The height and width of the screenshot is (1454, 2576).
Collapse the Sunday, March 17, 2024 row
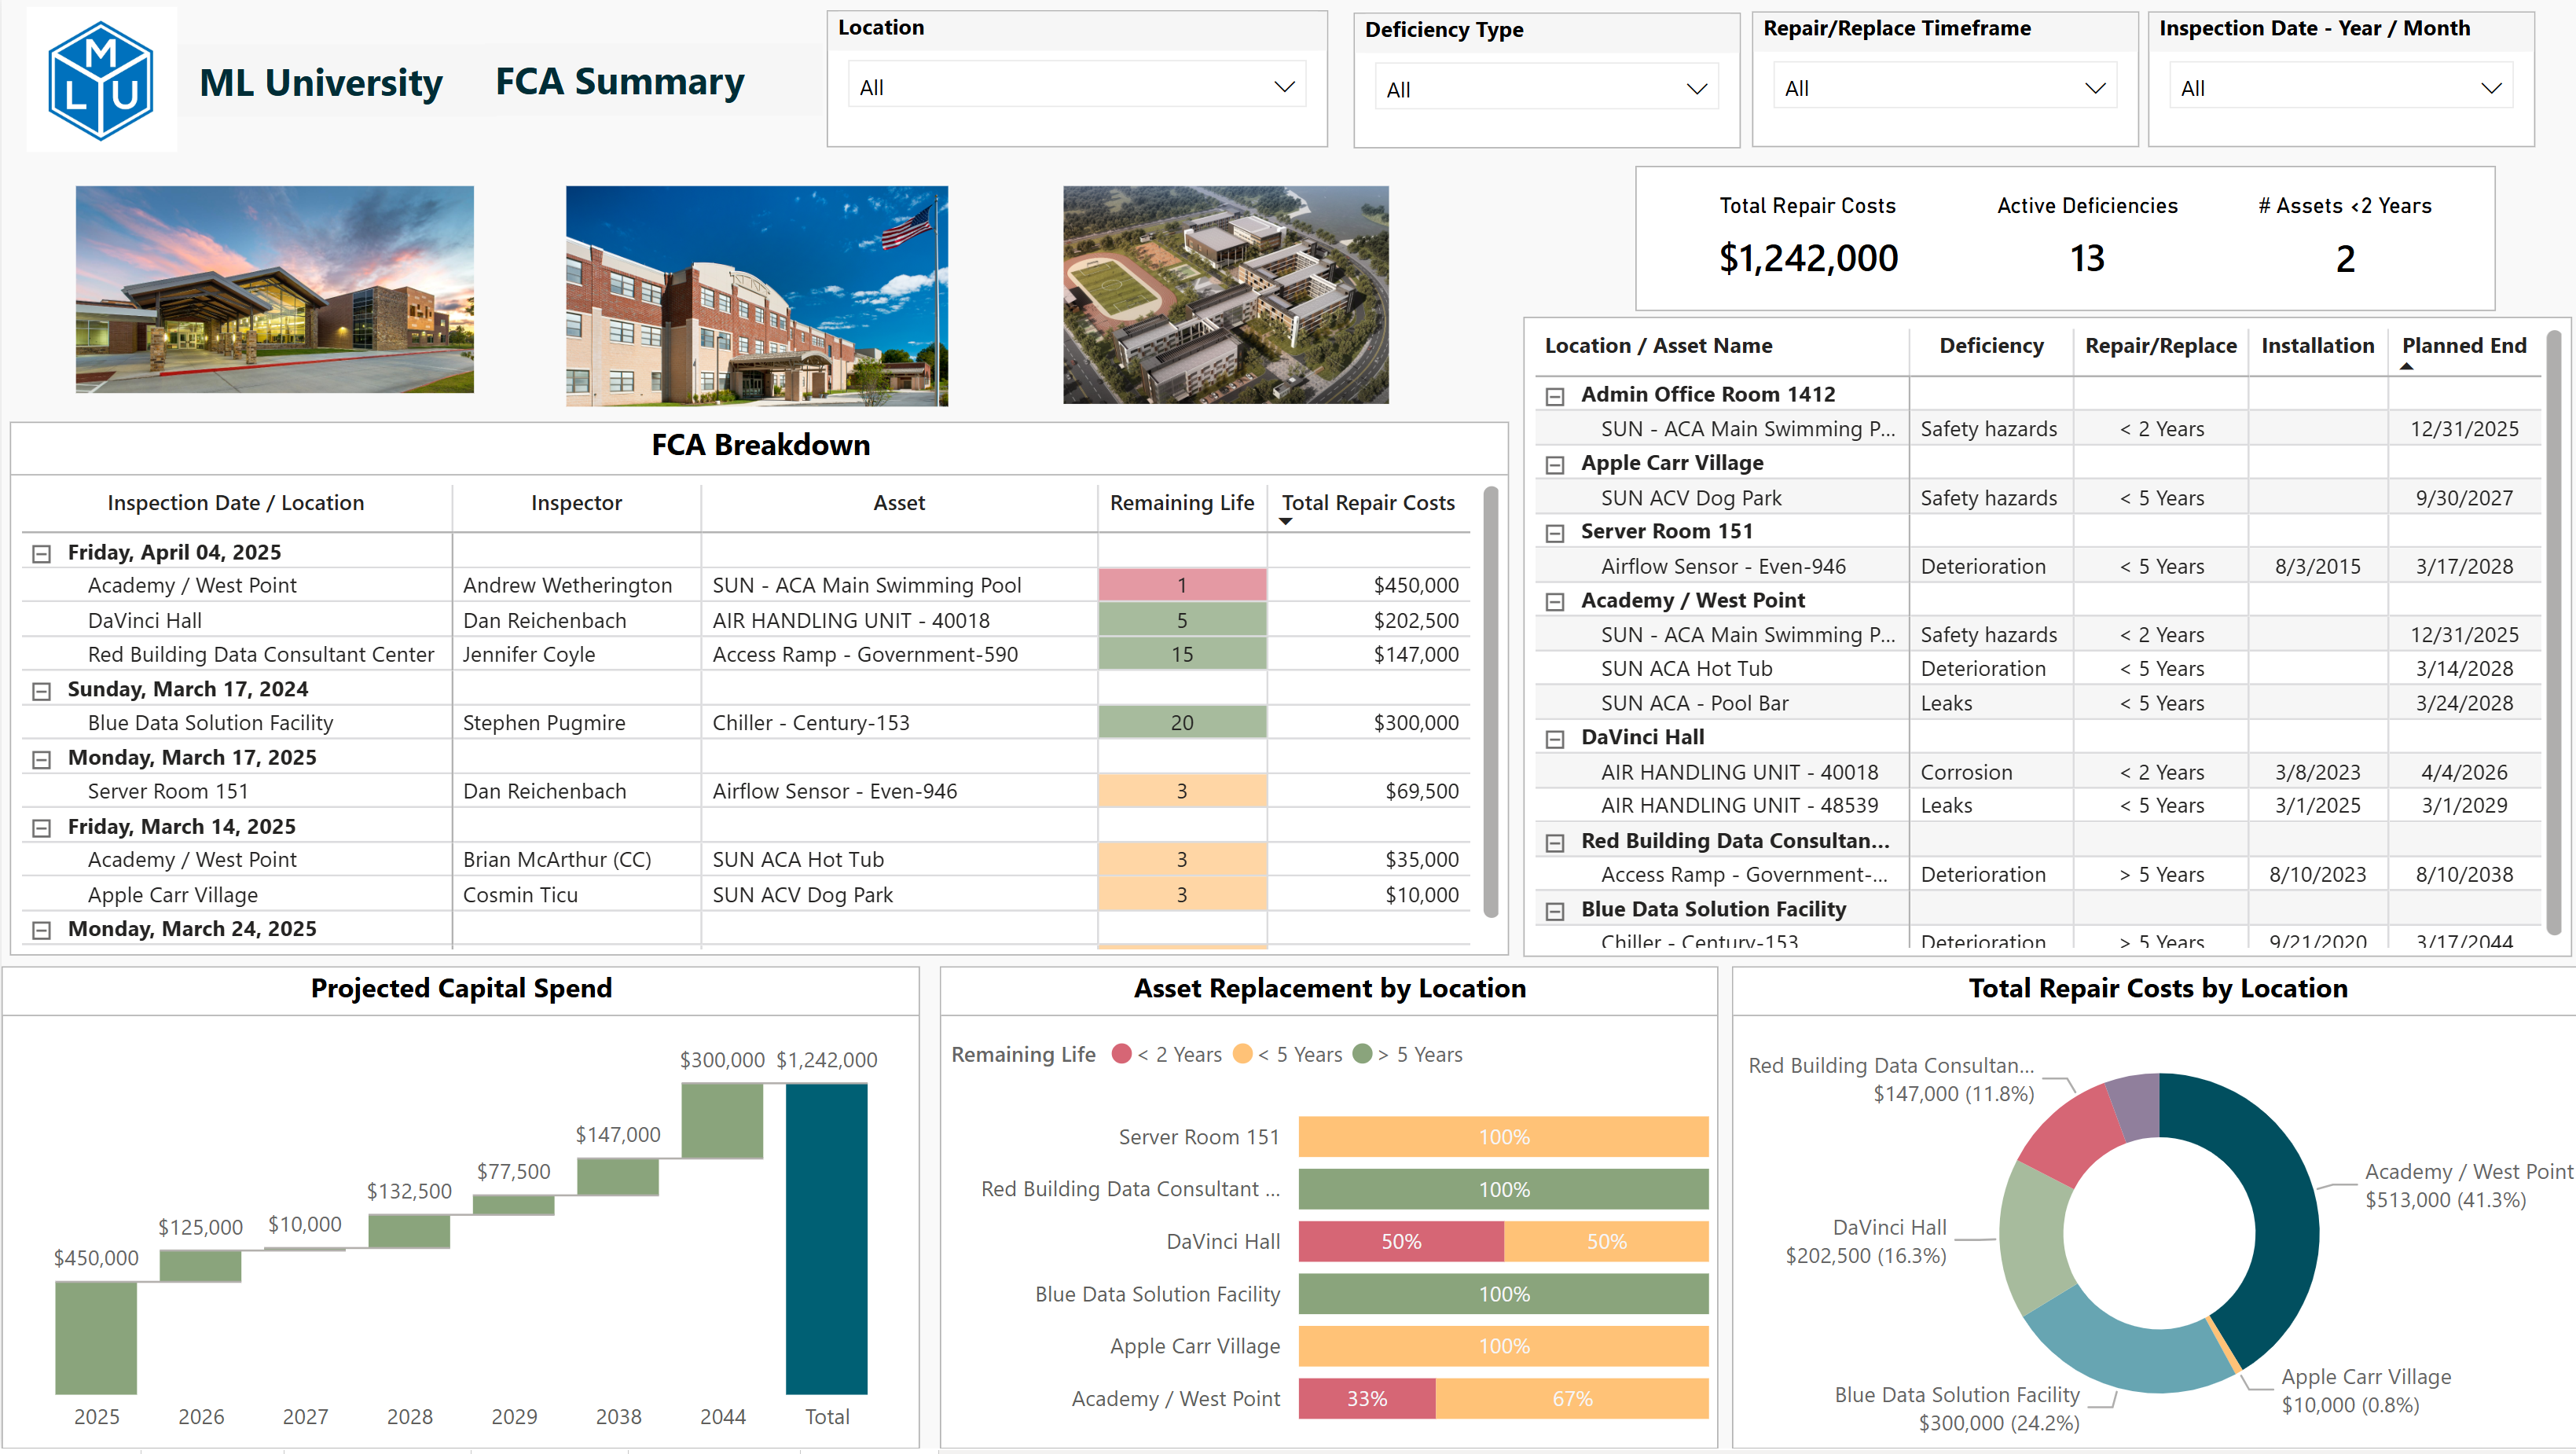point(41,690)
